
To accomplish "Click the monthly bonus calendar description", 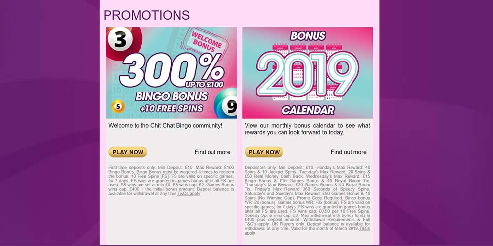I will click(x=307, y=129).
